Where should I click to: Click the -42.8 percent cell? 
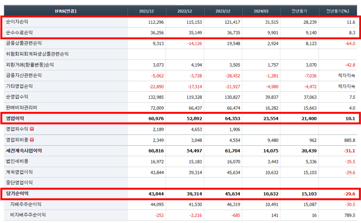coord(350,65)
